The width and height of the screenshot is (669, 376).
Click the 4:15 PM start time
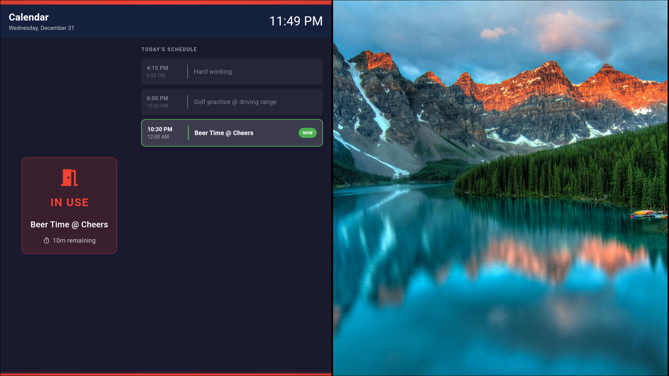[x=157, y=68]
